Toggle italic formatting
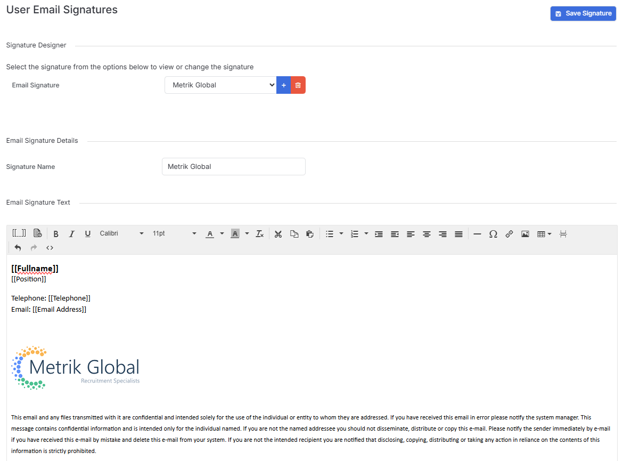 click(72, 234)
